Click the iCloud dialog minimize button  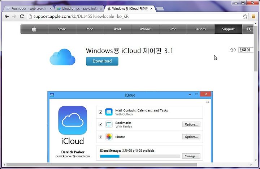[190, 94]
